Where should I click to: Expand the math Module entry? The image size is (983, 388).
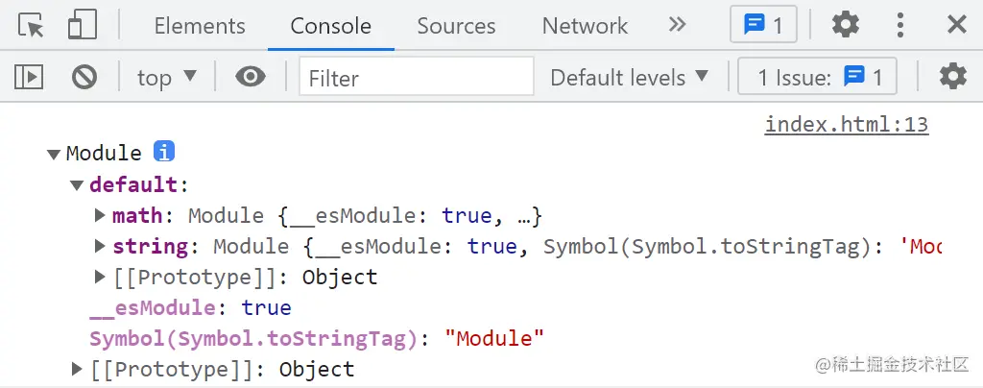(100, 215)
